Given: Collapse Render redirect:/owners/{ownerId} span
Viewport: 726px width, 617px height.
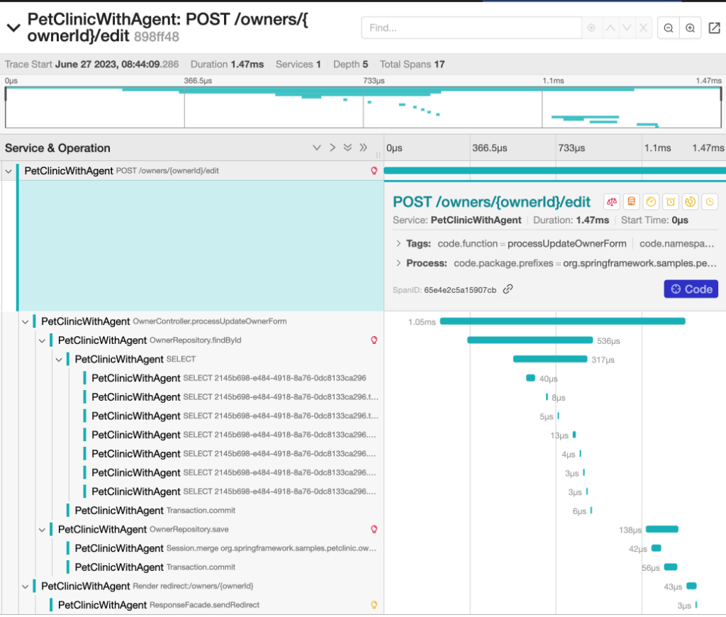Looking at the screenshot, I should [x=25, y=586].
